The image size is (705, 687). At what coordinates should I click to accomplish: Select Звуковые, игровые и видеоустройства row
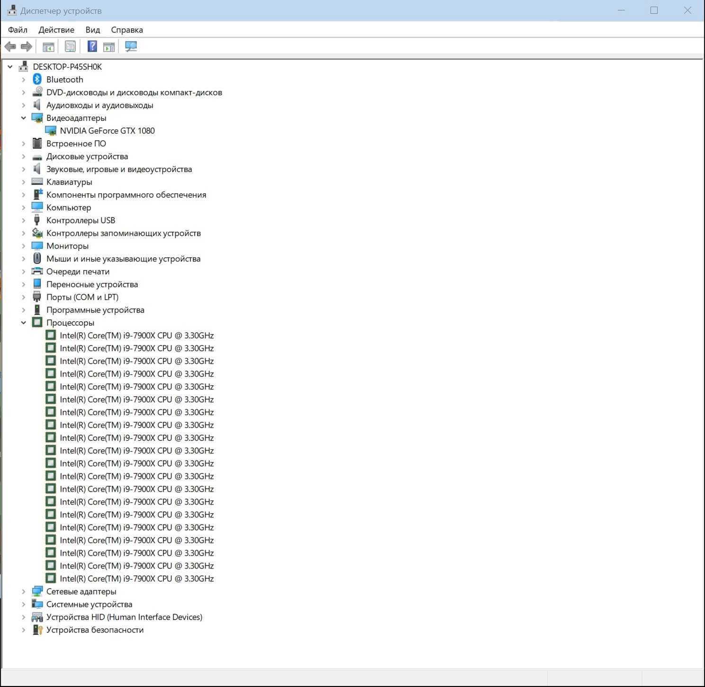tap(119, 169)
